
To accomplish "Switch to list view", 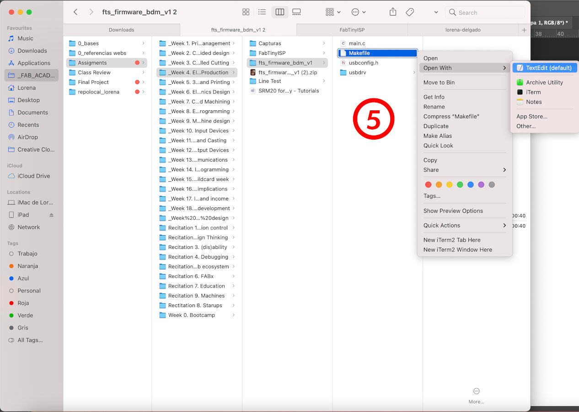I will 262,12.
